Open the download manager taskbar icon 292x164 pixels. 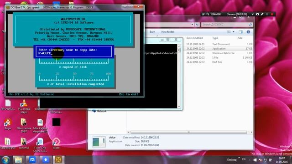tap(46, 160)
